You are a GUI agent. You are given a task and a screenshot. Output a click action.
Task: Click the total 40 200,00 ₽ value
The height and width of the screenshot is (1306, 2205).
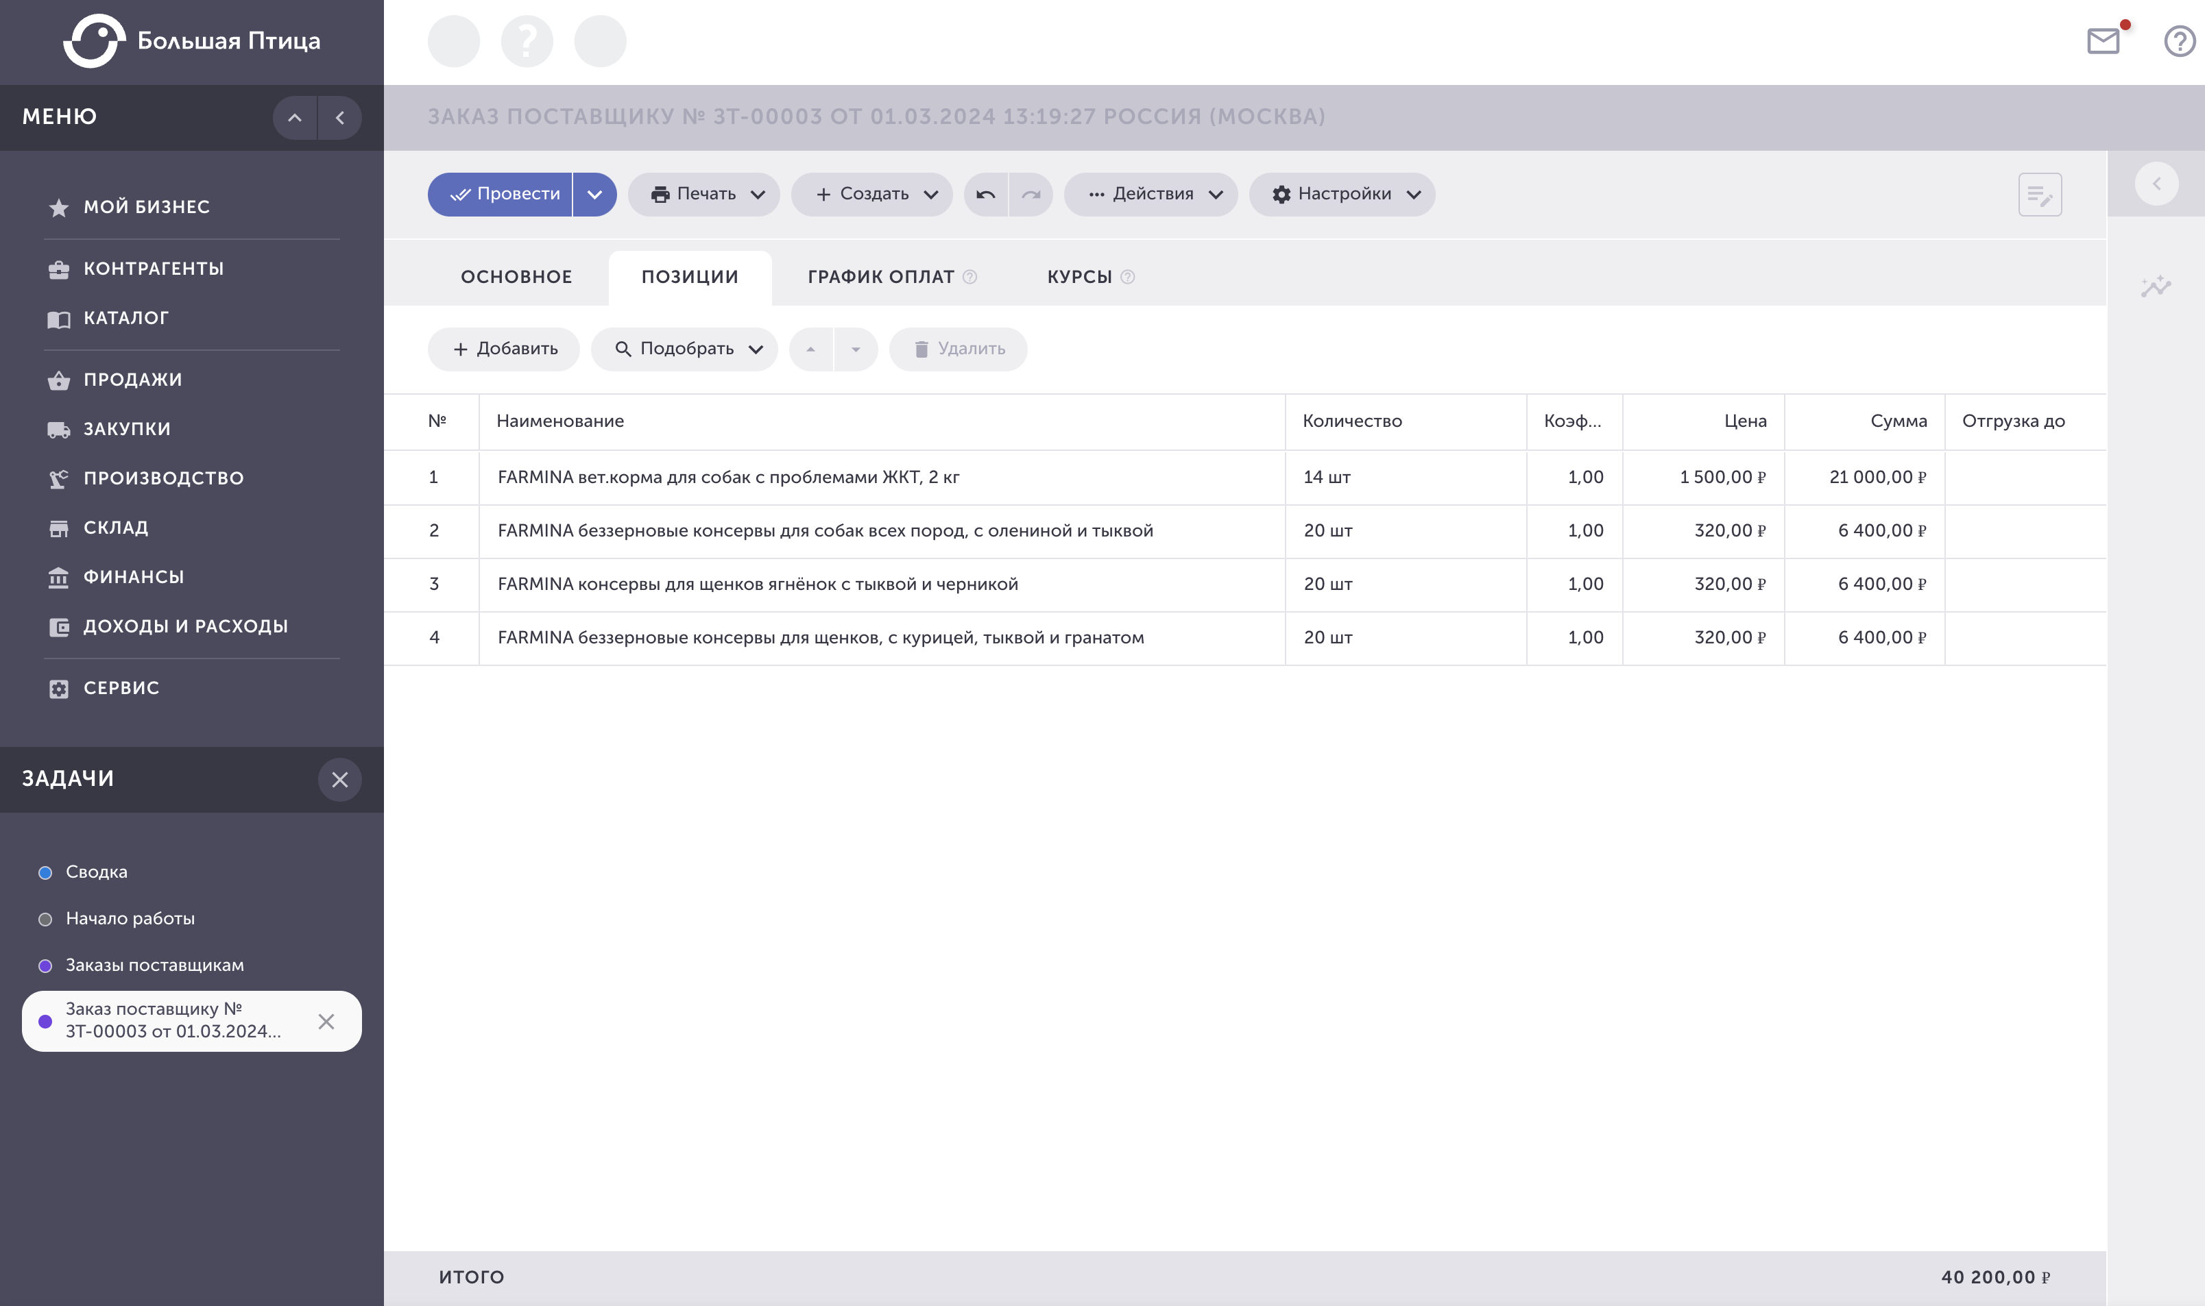[x=1995, y=1278]
